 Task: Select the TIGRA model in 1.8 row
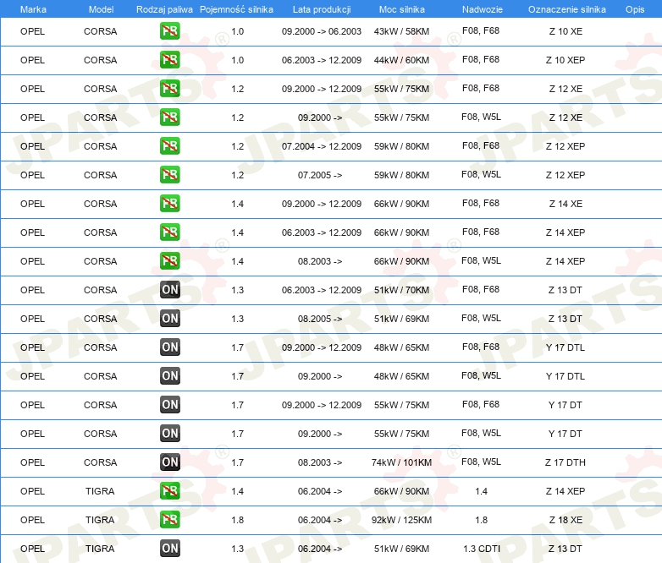click(100, 520)
